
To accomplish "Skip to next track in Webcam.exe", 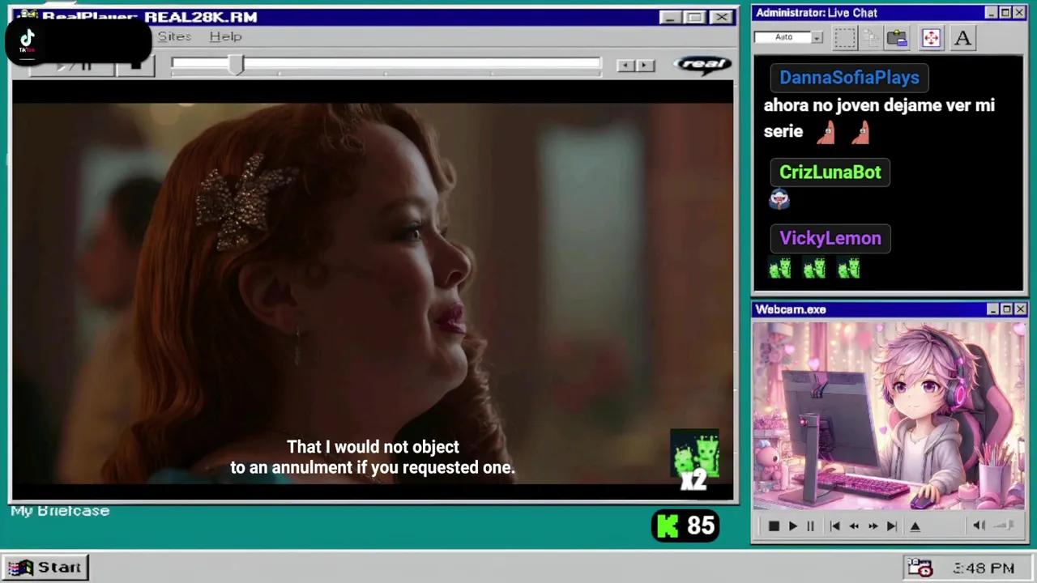I will pyautogui.click(x=891, y=526).
